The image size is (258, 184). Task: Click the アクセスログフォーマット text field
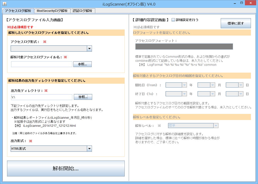tap(184, 46)
